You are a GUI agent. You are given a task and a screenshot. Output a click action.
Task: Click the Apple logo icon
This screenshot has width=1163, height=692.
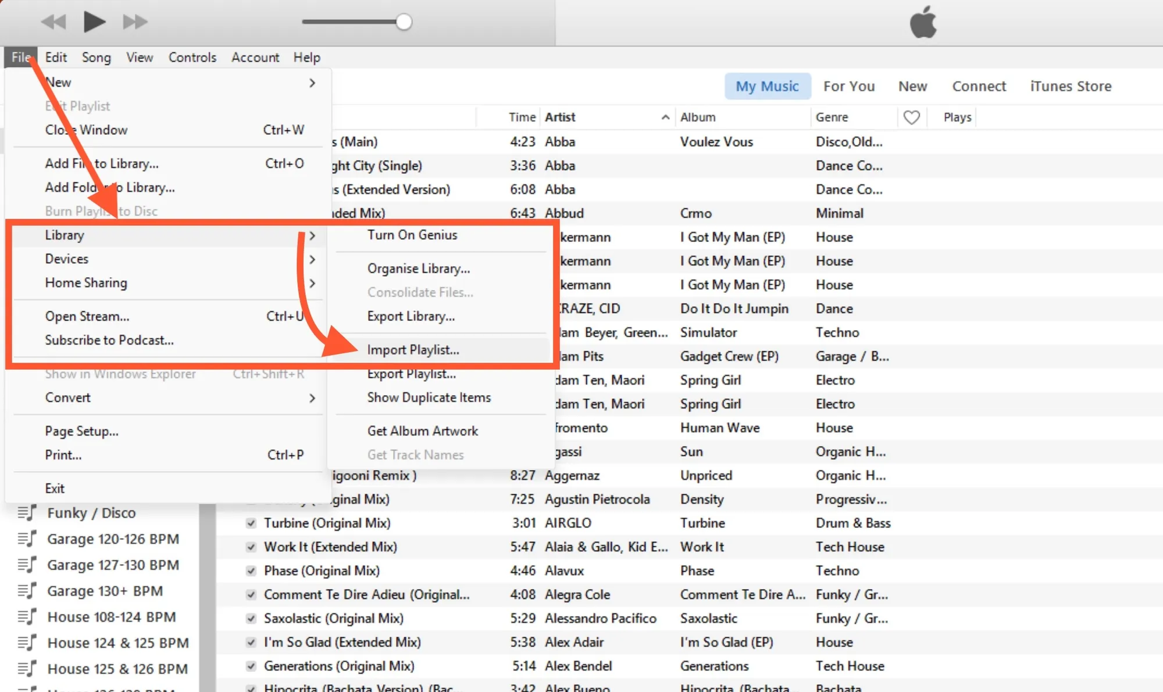click(x=923, y=22)
